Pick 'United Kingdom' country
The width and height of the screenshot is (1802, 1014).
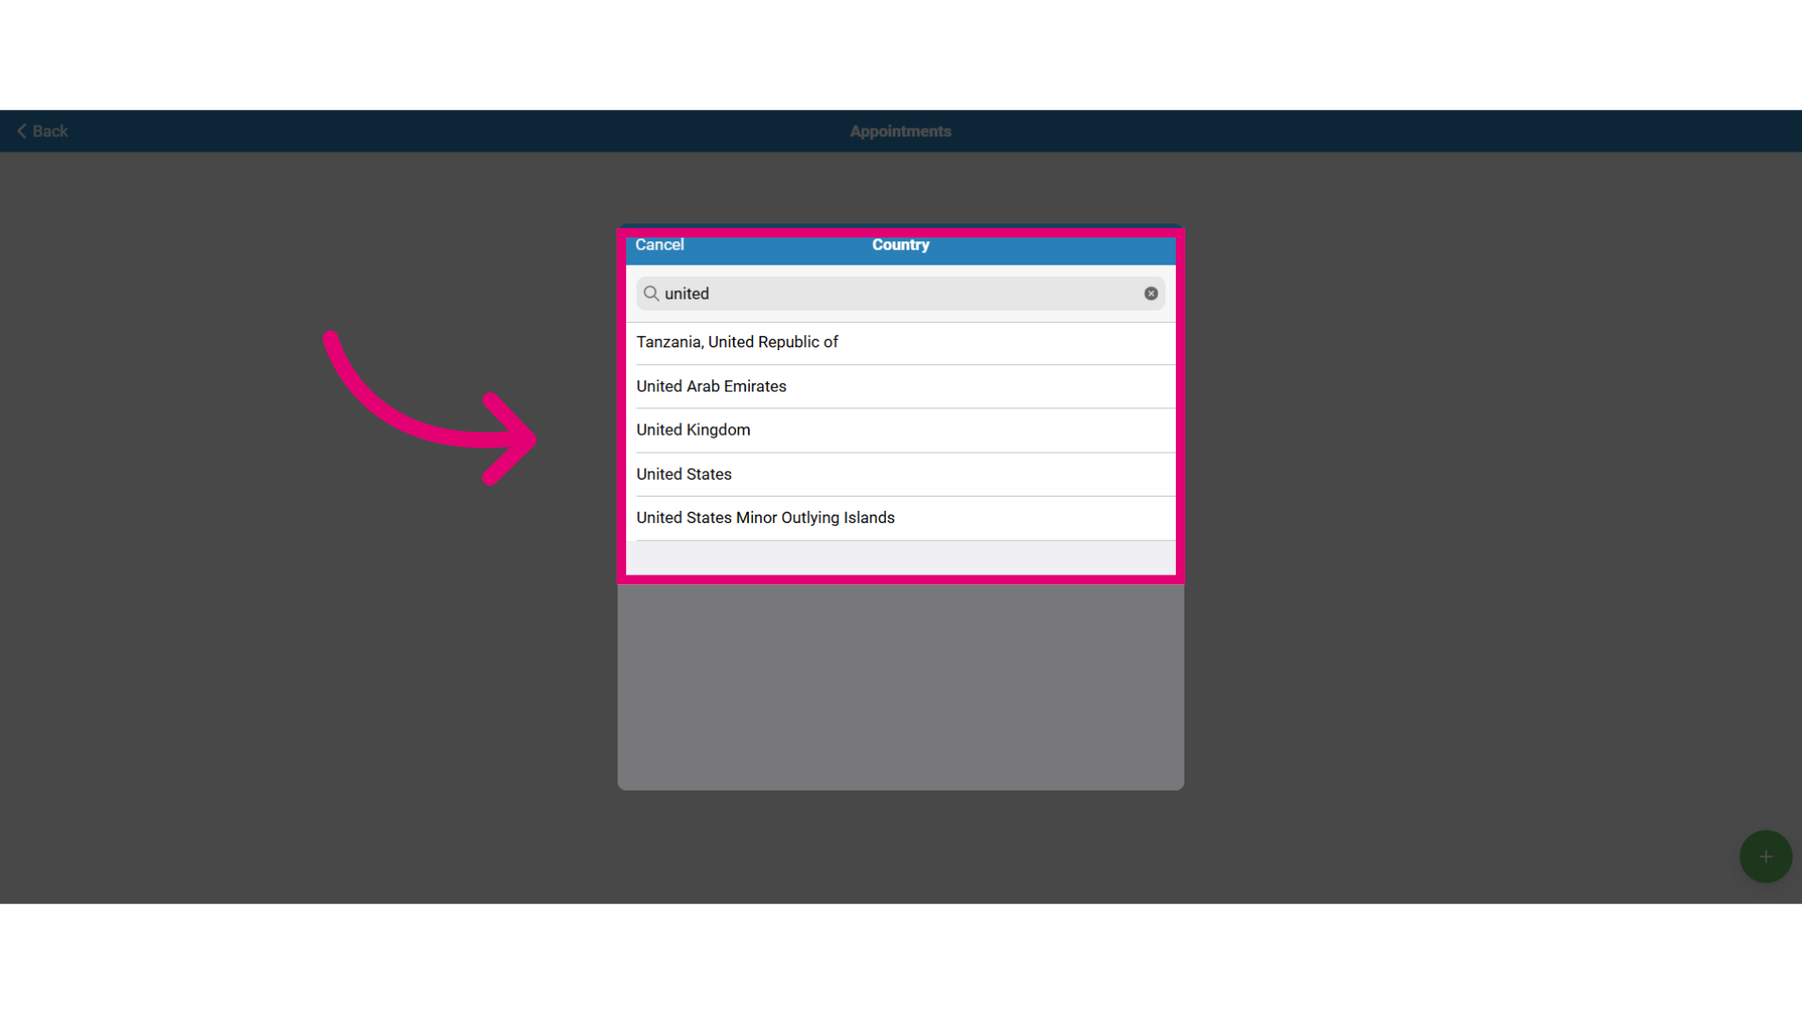tap(901, 430)
